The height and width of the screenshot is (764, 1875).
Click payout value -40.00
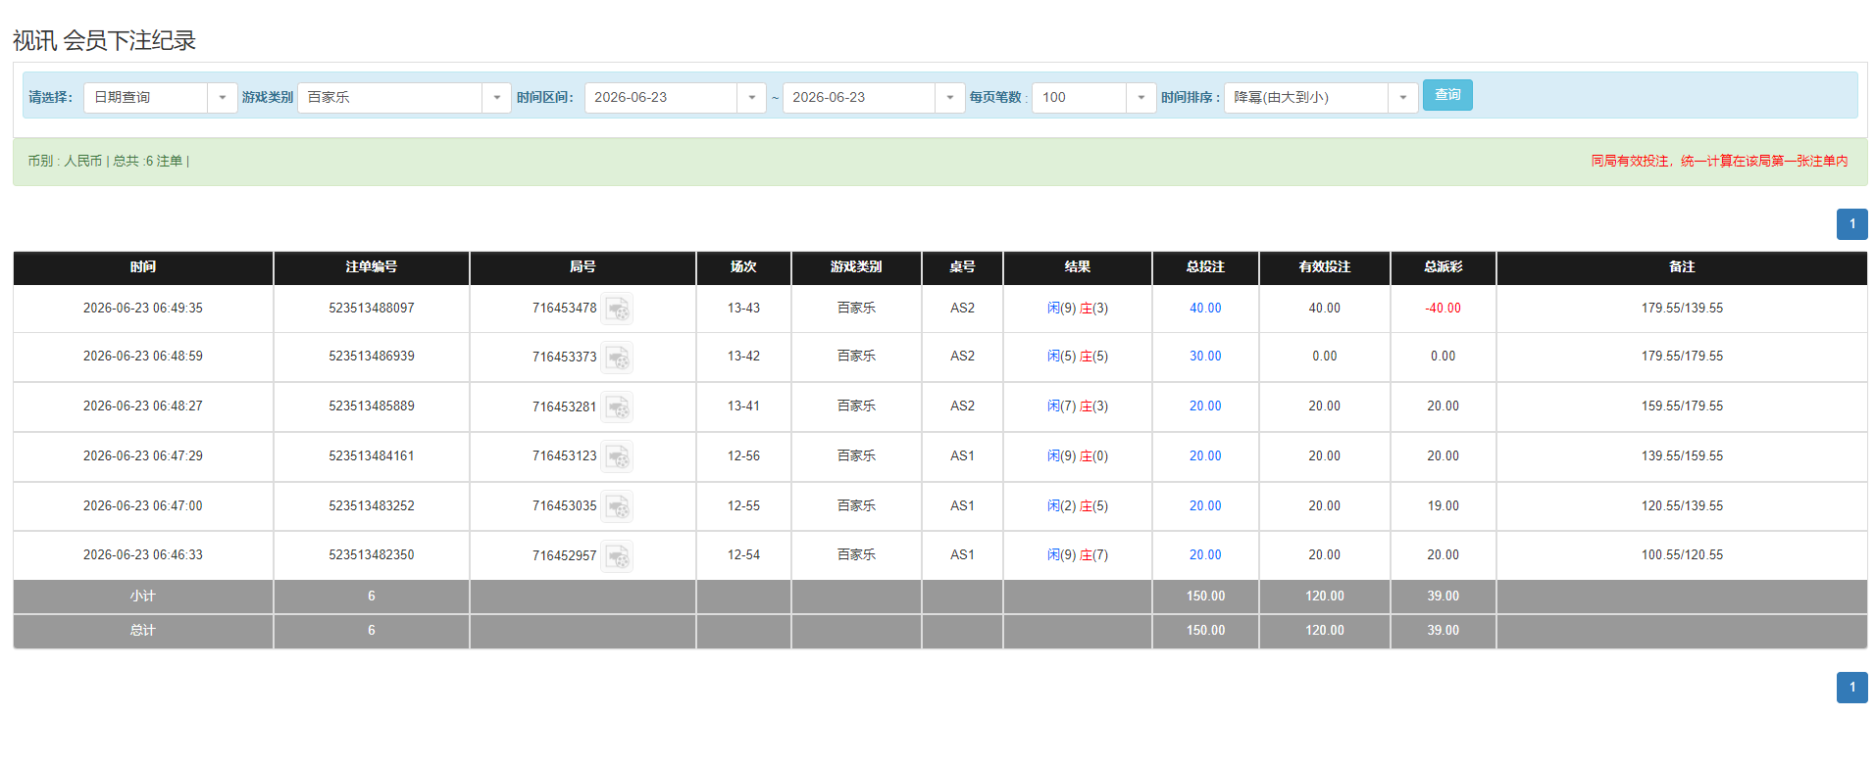(1444, 309)
